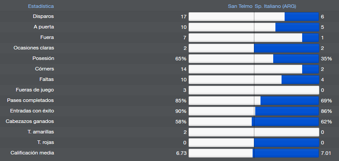Select the Faltas statistic label
The image size is (339, 161).
46,80
